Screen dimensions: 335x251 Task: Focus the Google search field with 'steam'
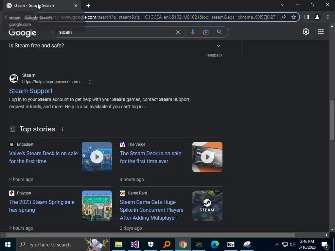pyautogui.click(x=115, y=32)
